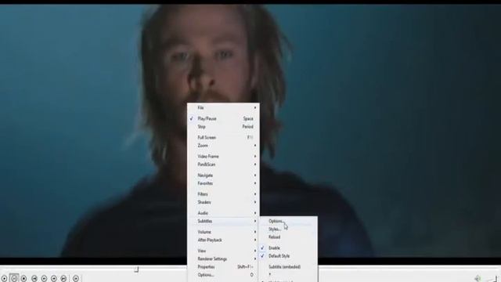Screen dimensions: 501x282
Task: Click the increase speed button in the control bar
Action: [54, 279]
